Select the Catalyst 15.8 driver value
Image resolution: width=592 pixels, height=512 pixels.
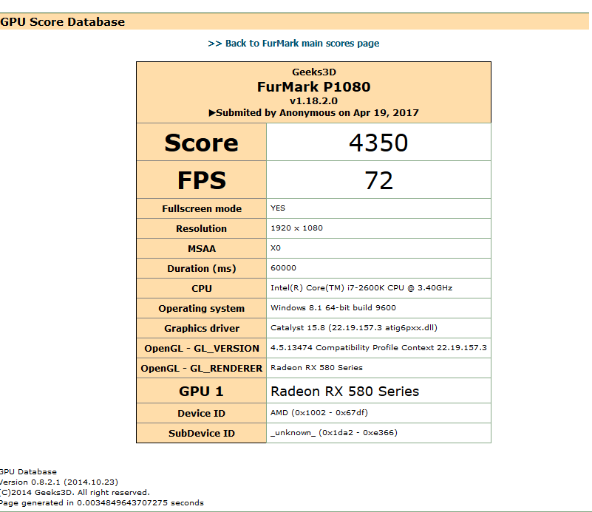click(x=354, y=328)
